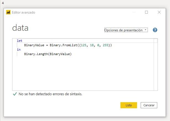Screen dimensions: 170x121
Task: Click the 'Editor avanzado' title bar text
Action: [x=24, y=12]
